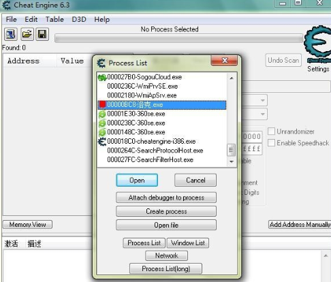Screen dimensions: 331x282
Task: Click the Attach debugger to process button
Action: [166, 198]
